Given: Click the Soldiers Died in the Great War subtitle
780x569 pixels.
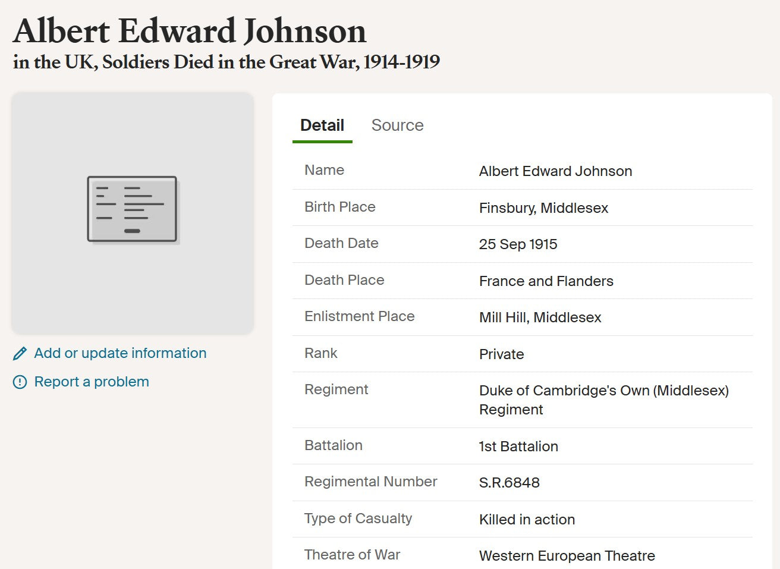Looking at the screenshot, I should (227, 62).
